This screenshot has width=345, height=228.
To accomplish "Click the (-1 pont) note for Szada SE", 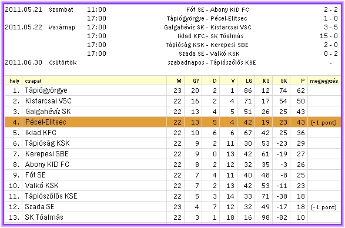I will (323, 207).
